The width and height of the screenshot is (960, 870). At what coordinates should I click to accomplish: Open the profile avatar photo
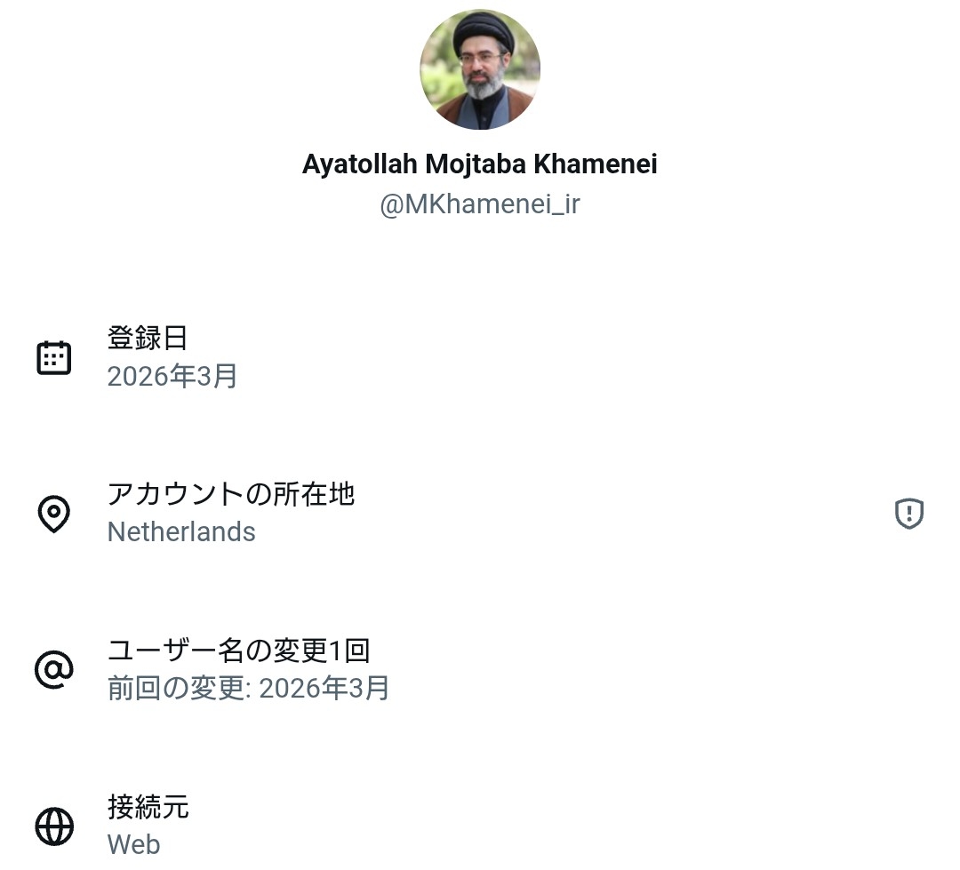tap(480, 69)
